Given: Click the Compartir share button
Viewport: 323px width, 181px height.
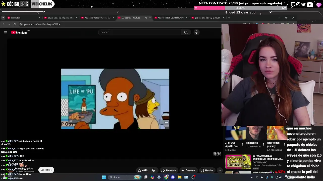Looking at the screenshot, I should tap(169, 170).
